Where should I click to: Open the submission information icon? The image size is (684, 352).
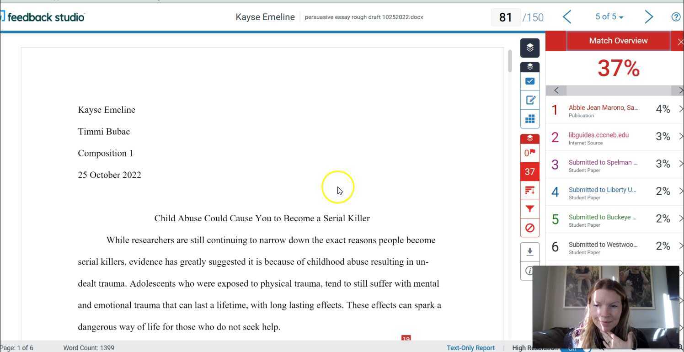pyautogui.click(x=529, y=271)
